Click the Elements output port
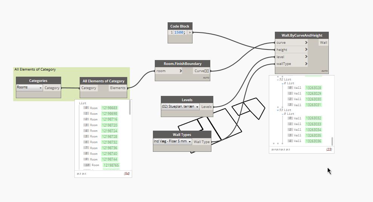The image size is (373, 202). [x=118, y=88]
